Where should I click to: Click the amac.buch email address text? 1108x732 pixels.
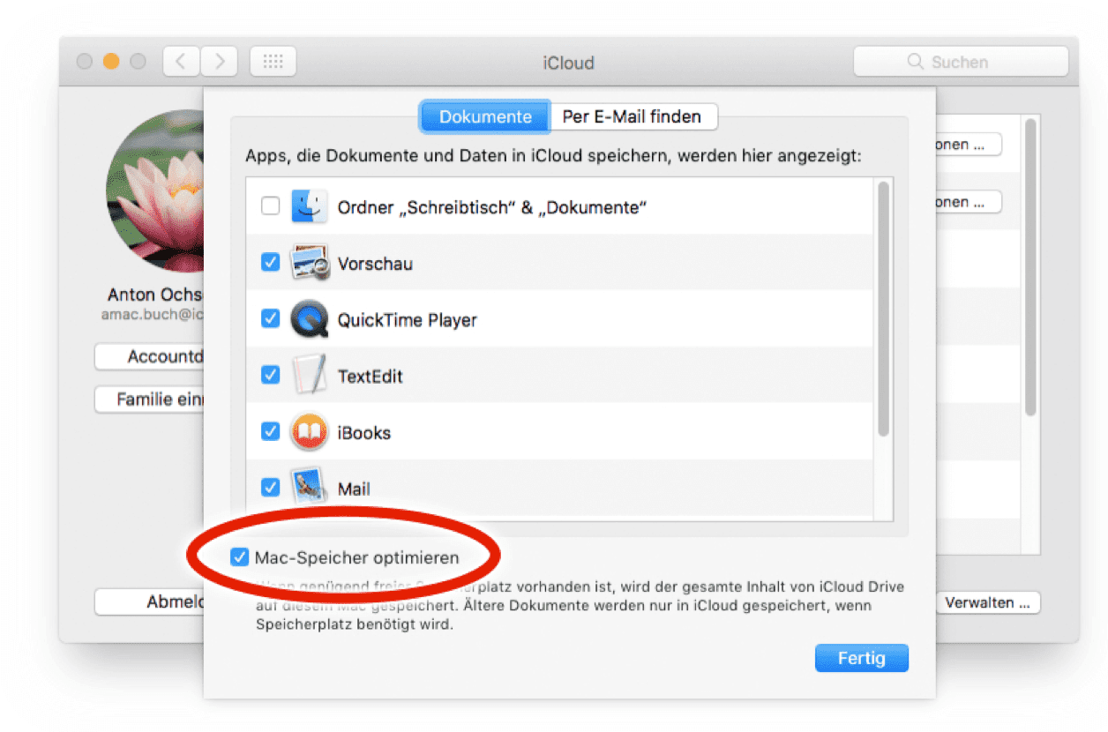pyautogui.click(x=152, y=313)
